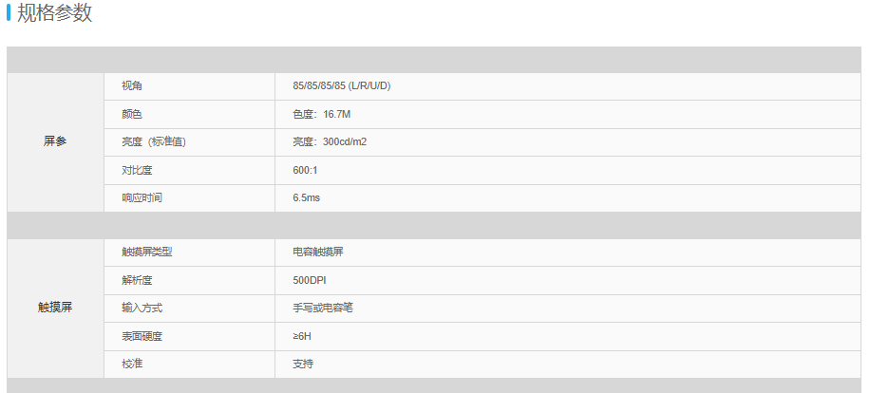870x393 pixels.
Task: Click the 颜色 parameter label
Action: [132, 115]
